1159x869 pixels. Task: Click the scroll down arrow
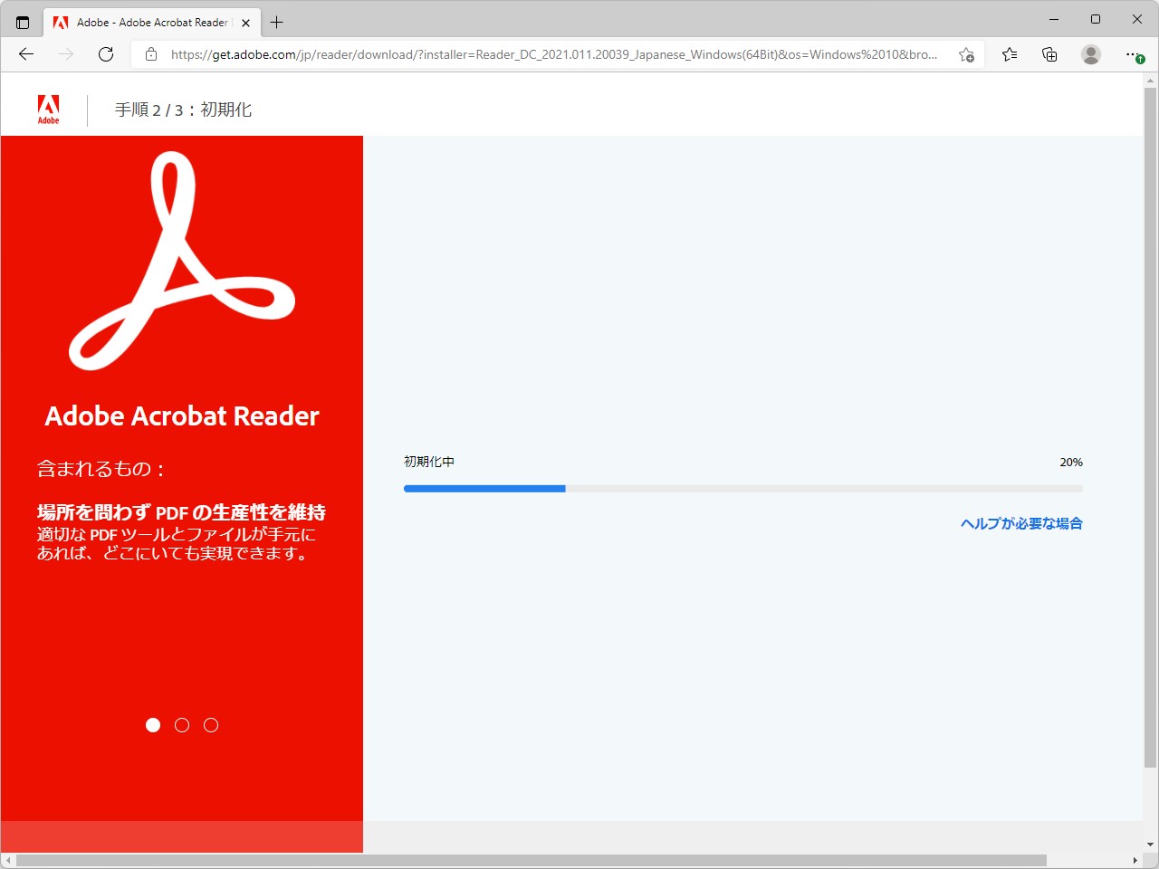coord(1150,845)
